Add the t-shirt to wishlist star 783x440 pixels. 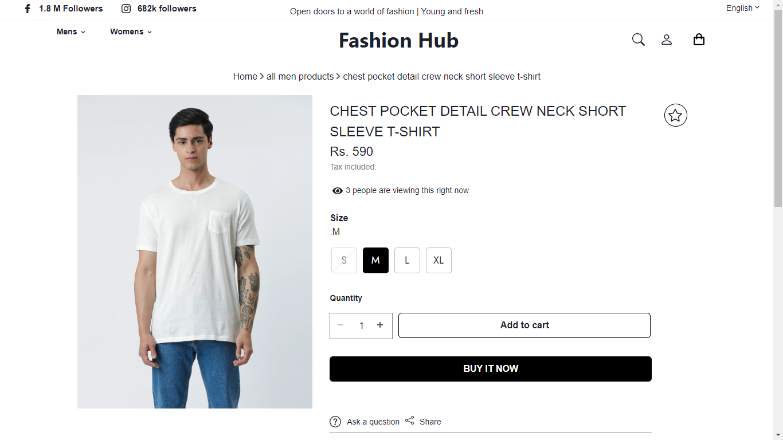[x=675, y=115]
